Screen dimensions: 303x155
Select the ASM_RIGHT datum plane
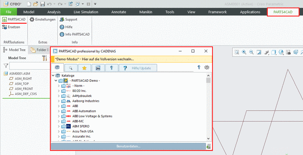pyautogui.click(x=21, y=79)
